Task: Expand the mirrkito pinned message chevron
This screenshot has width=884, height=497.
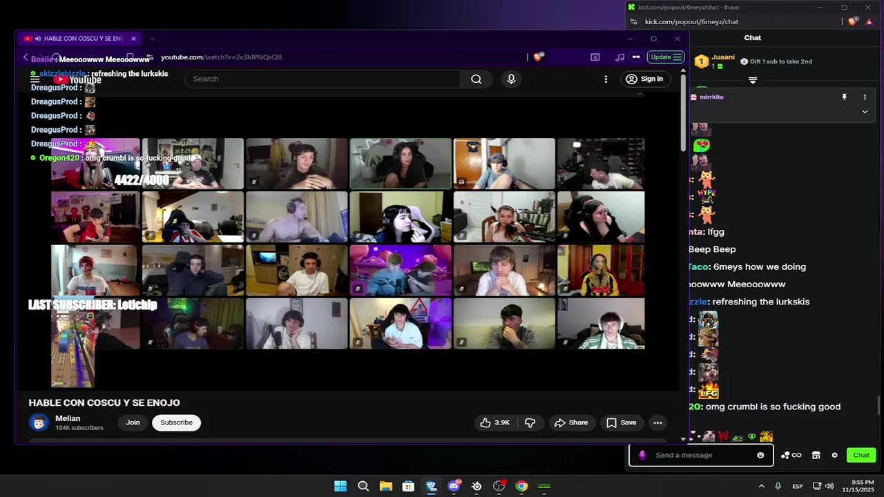Action: pos(865,112)
